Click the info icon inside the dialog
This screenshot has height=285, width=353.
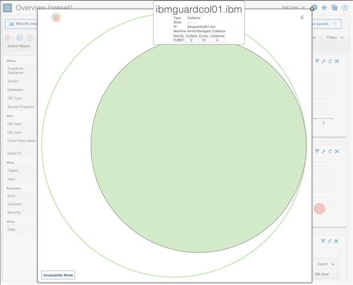click(x=302, y=17)
